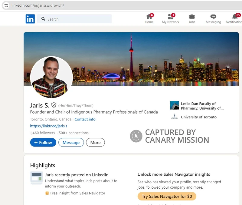This screenshot has height=205, width=242.
Task: Click the search magnifier icon
Action: coord(43,19)
